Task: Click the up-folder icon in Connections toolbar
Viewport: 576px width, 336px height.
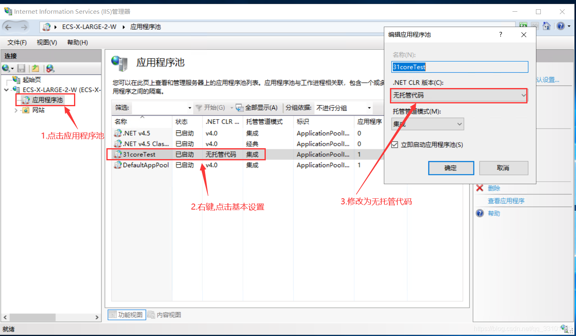Action: point(36,68)
